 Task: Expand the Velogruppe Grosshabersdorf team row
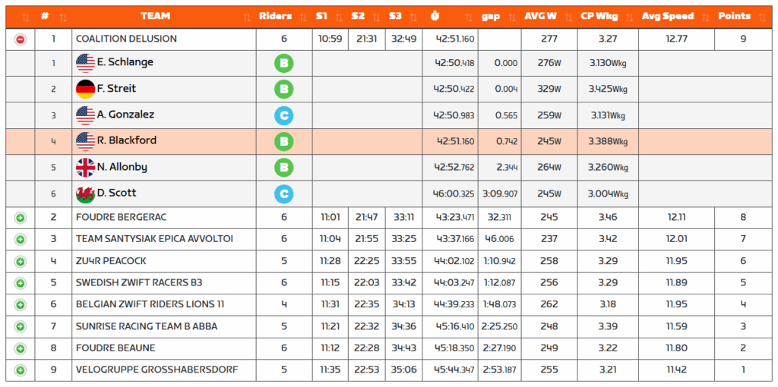click(x=21, y=370)
